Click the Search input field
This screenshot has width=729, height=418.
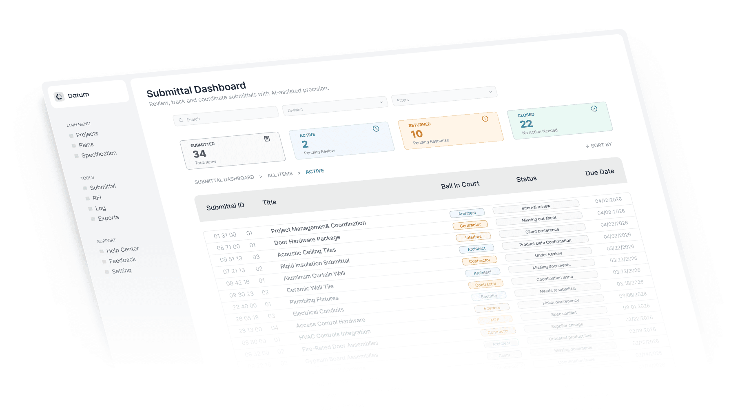point(226,116)
